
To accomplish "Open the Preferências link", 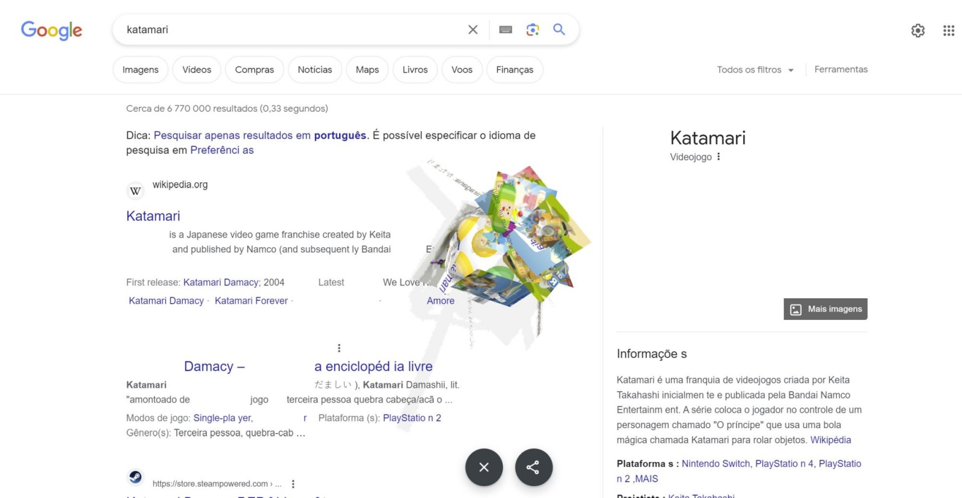I will click(222, 150).
